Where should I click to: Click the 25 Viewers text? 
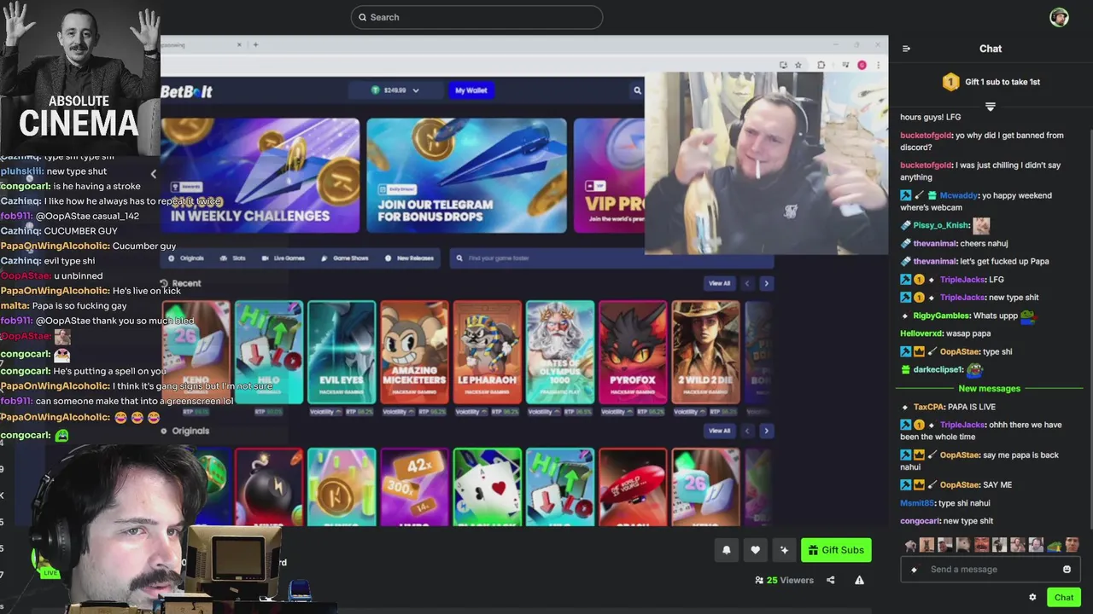click(x=790, y=580)
